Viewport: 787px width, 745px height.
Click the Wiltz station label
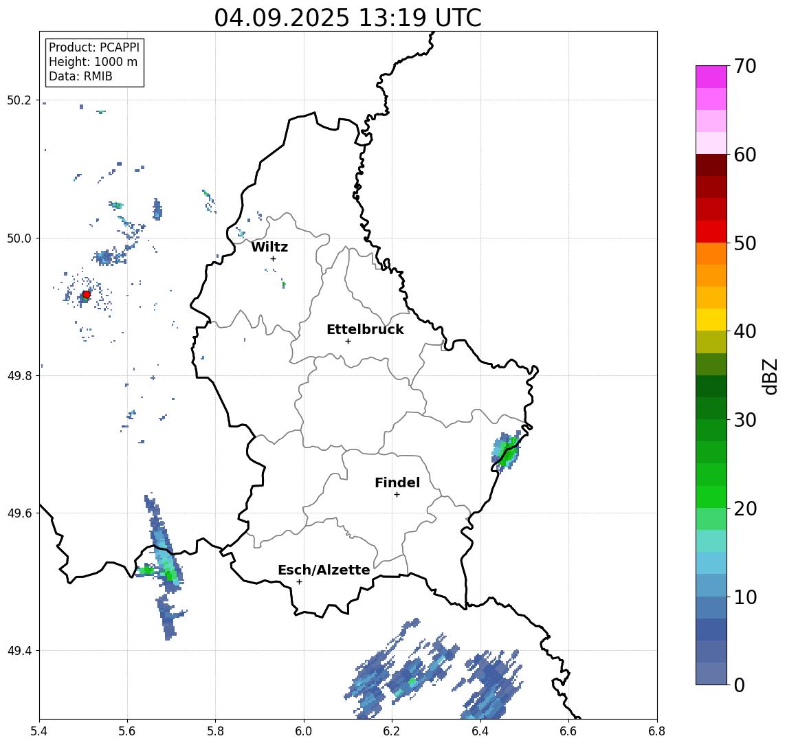click(x=269, y=247)
